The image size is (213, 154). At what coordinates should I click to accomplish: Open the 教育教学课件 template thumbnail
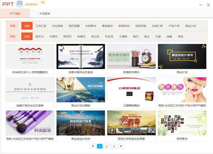(x=131, y=57)
